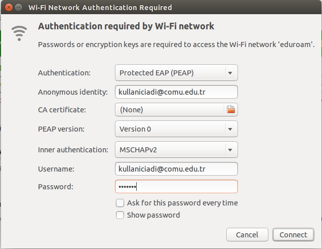Click the Cancel button
Viewport: 322px width, 249px height.
(247, 234)
